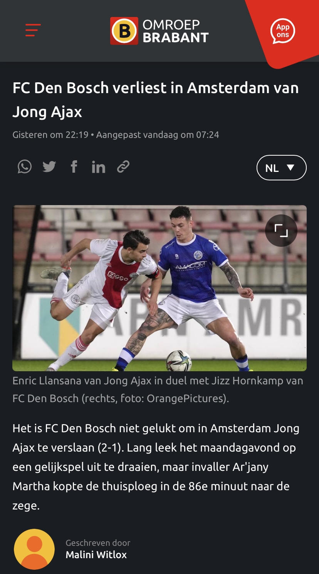Open the hamburger navigation menu
The image size is (319, 574).
click(x=33, y=30)
